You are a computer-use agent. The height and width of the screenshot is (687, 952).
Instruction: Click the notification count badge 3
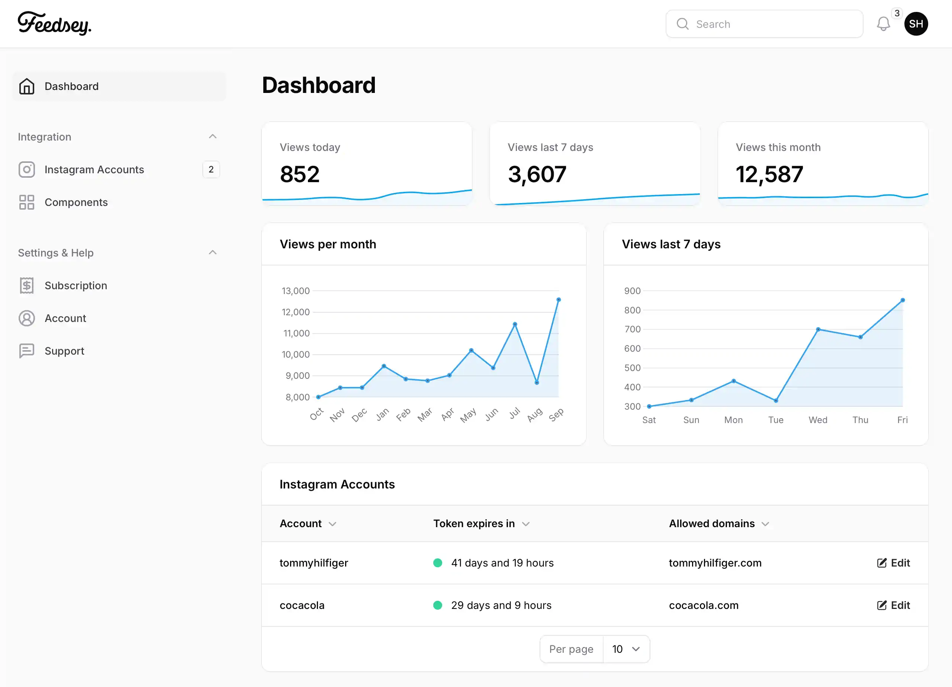point(897,13)
